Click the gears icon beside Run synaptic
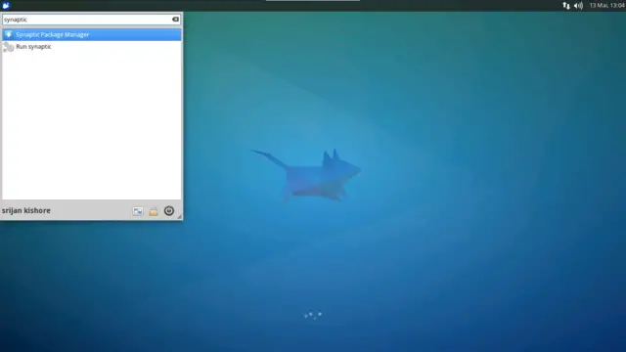The image size is (626, 352). coord(9,47)
